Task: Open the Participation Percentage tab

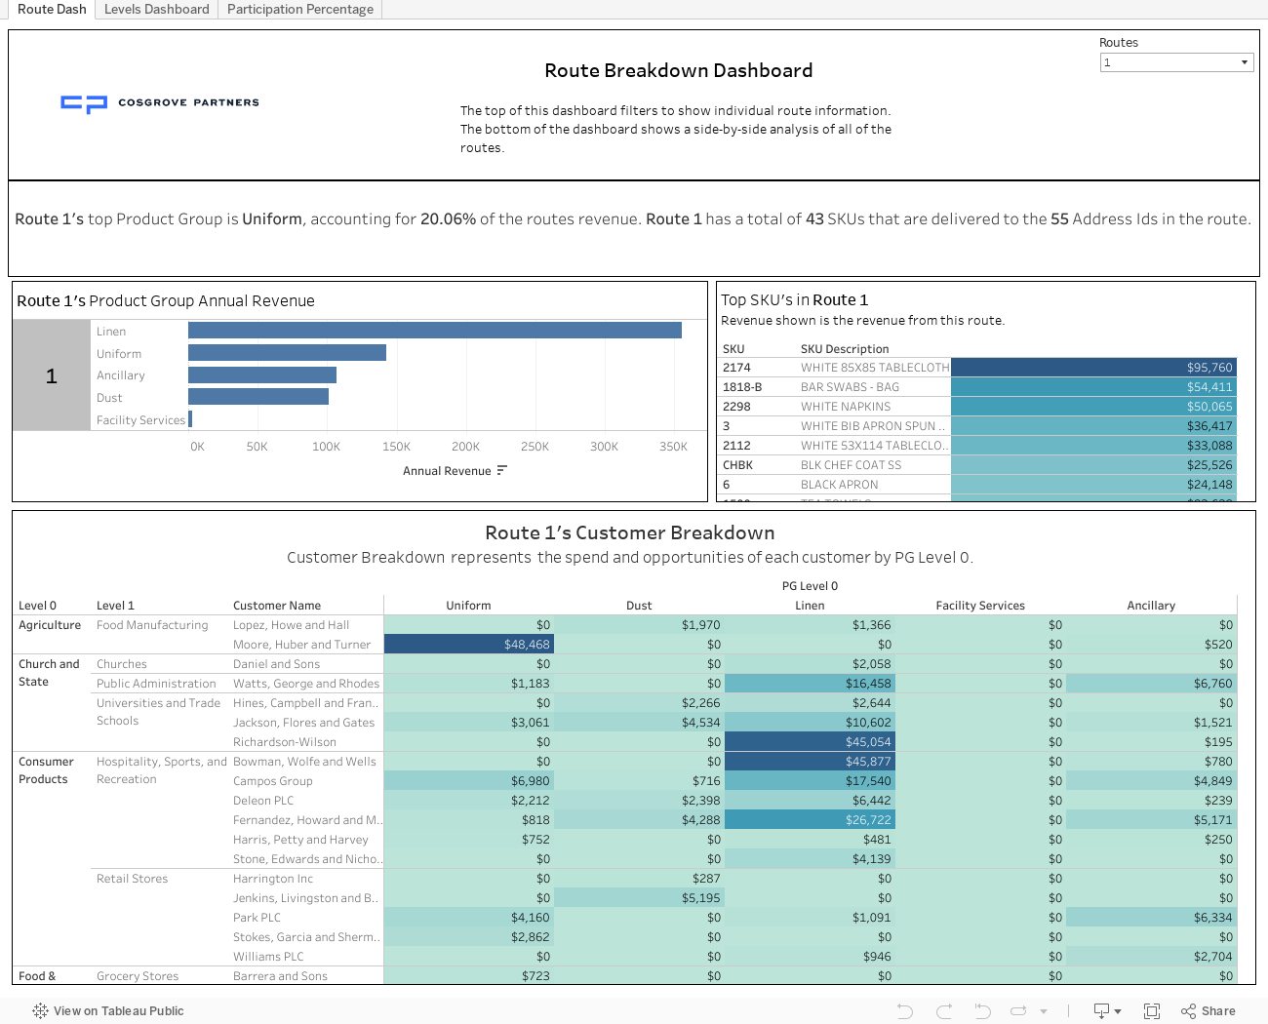Action: click(x=300, y=9)
